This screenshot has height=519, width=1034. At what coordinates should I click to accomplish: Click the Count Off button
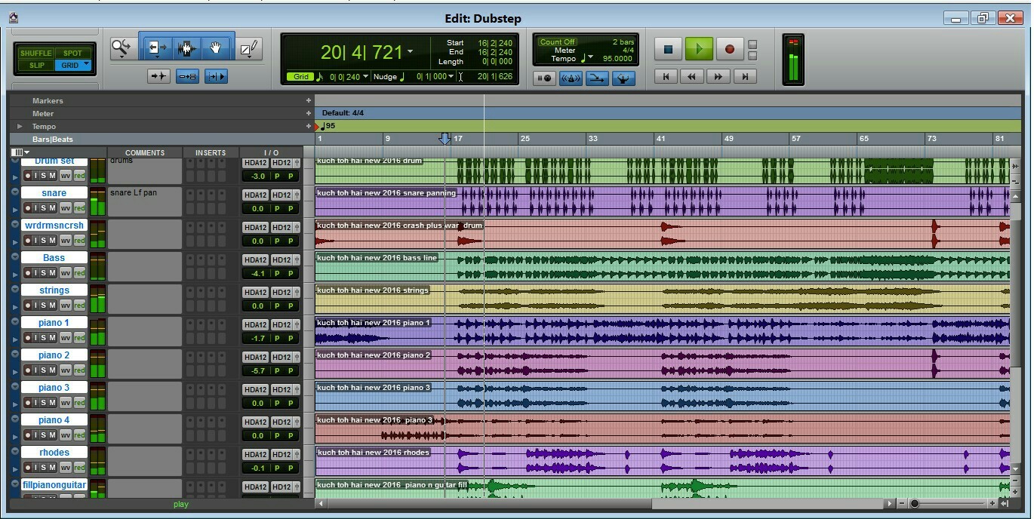click(x=557, y=42)
